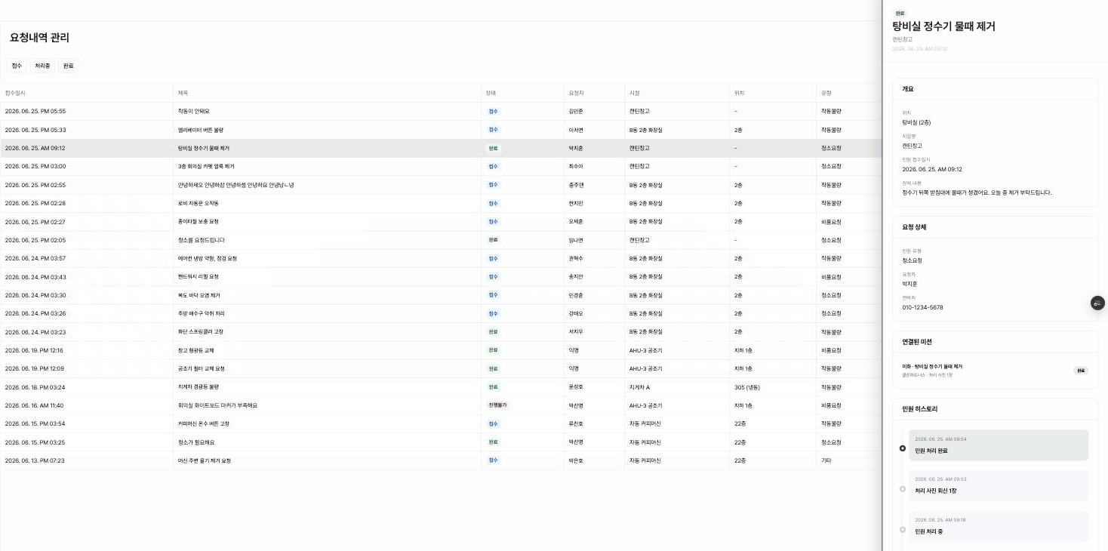Filter requests by 접수 status

pyautogui.click(x=17, y=66)
